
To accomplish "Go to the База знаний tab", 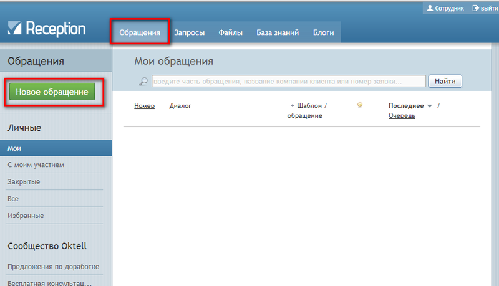I will [278, 32].
